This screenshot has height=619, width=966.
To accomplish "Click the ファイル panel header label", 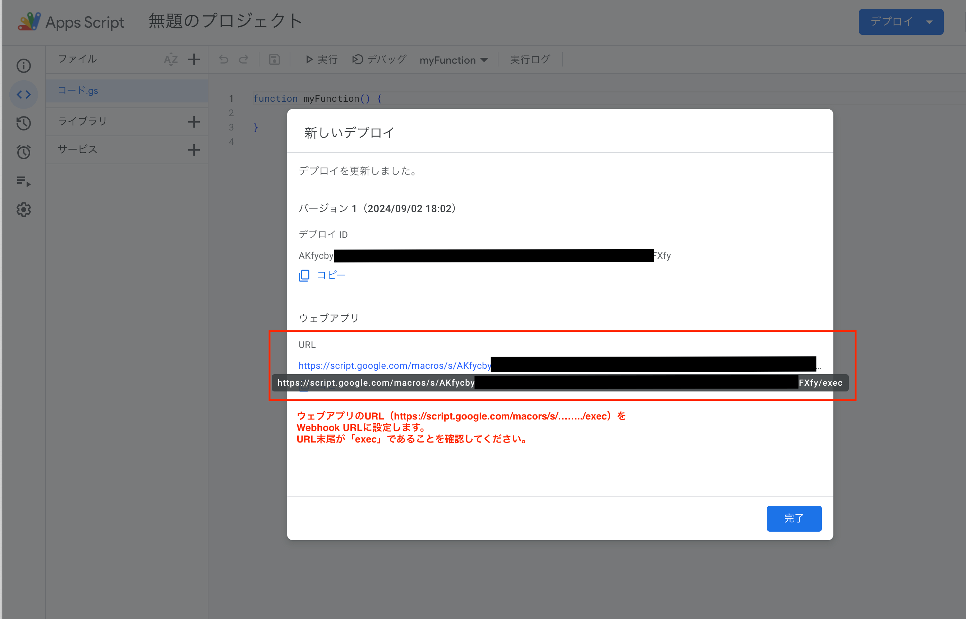I will [78, 59].
